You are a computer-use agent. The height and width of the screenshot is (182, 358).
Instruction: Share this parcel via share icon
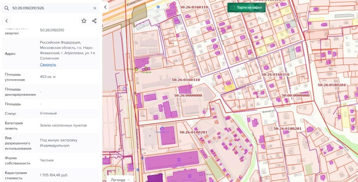coord(94,21)
